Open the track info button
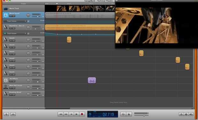 (x=186, y=114)
